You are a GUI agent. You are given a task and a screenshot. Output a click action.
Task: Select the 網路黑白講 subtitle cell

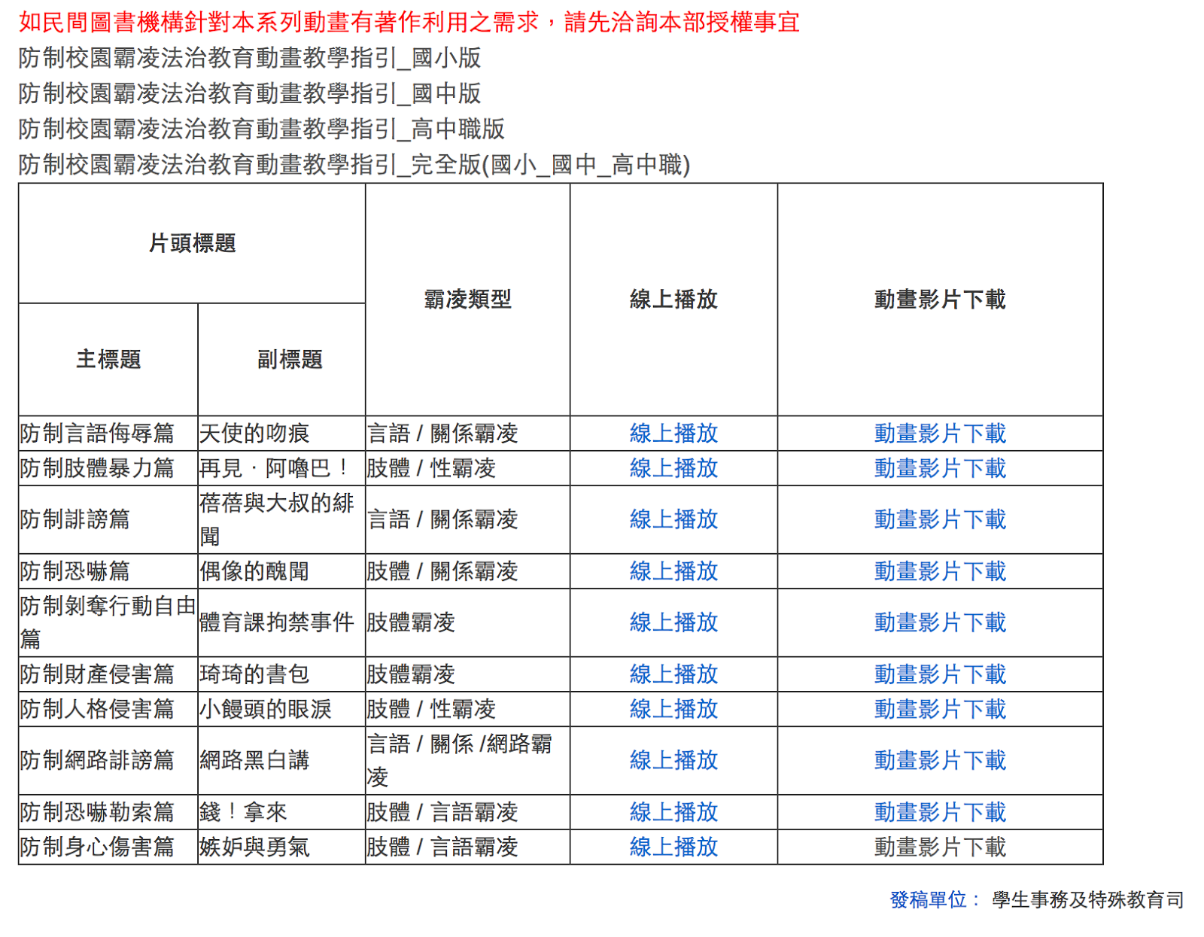[x=281, y=760]
